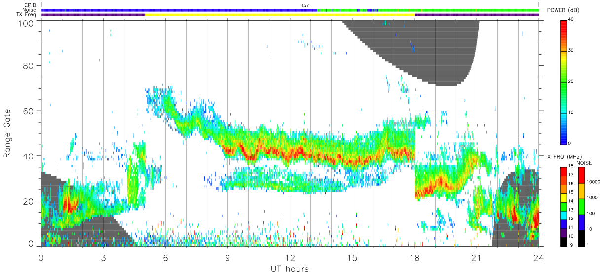Click the yellow segment of the TX Freq strip
Image resolution: width=606 pixels, height=279 pixels.
(279, 15)
